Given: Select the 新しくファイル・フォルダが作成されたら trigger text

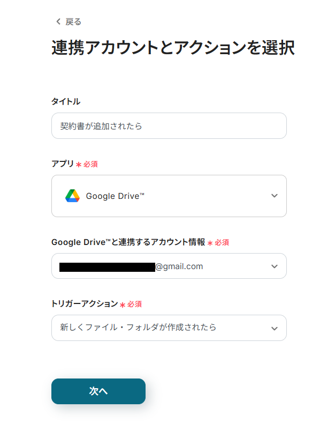Looking at the screenshot, I should click(x=138, y=328).
